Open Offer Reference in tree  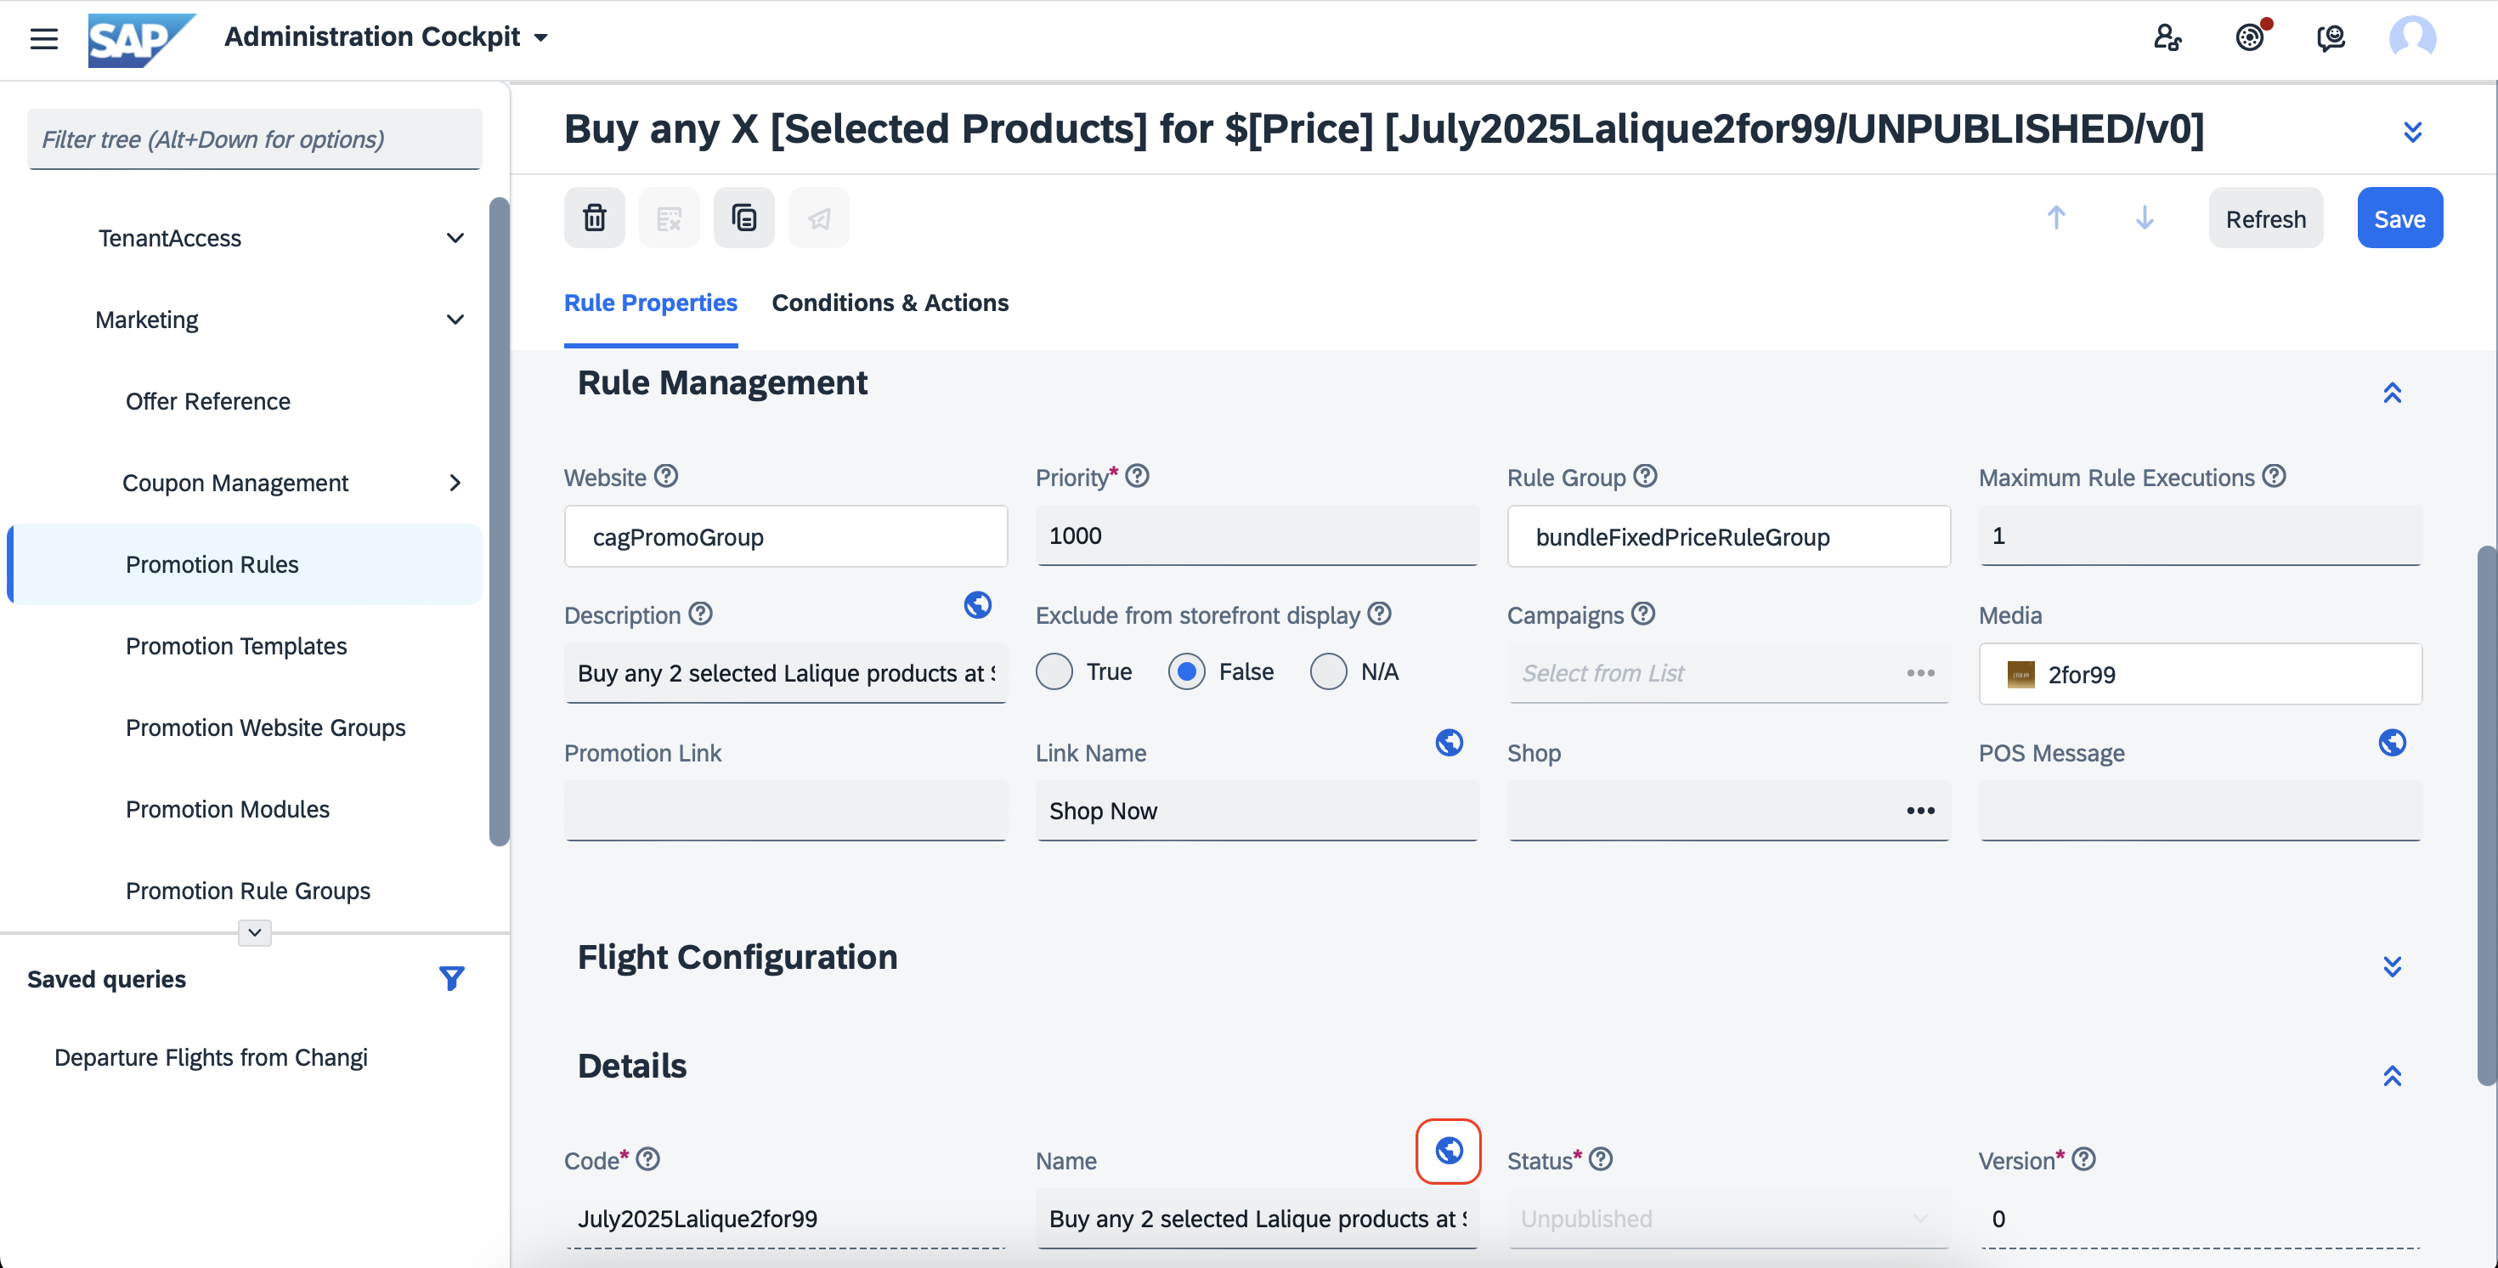point(207,400)
